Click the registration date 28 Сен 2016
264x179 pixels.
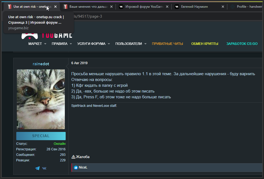56,149
